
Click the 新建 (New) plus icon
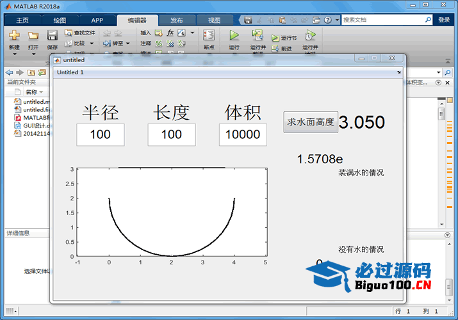click(x=14, y=35)
